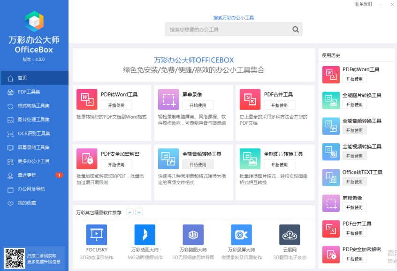Click PDF合并工具 icon in 使用历史
The height and width of the screenshot is (271, 397).
pos(331,229)
